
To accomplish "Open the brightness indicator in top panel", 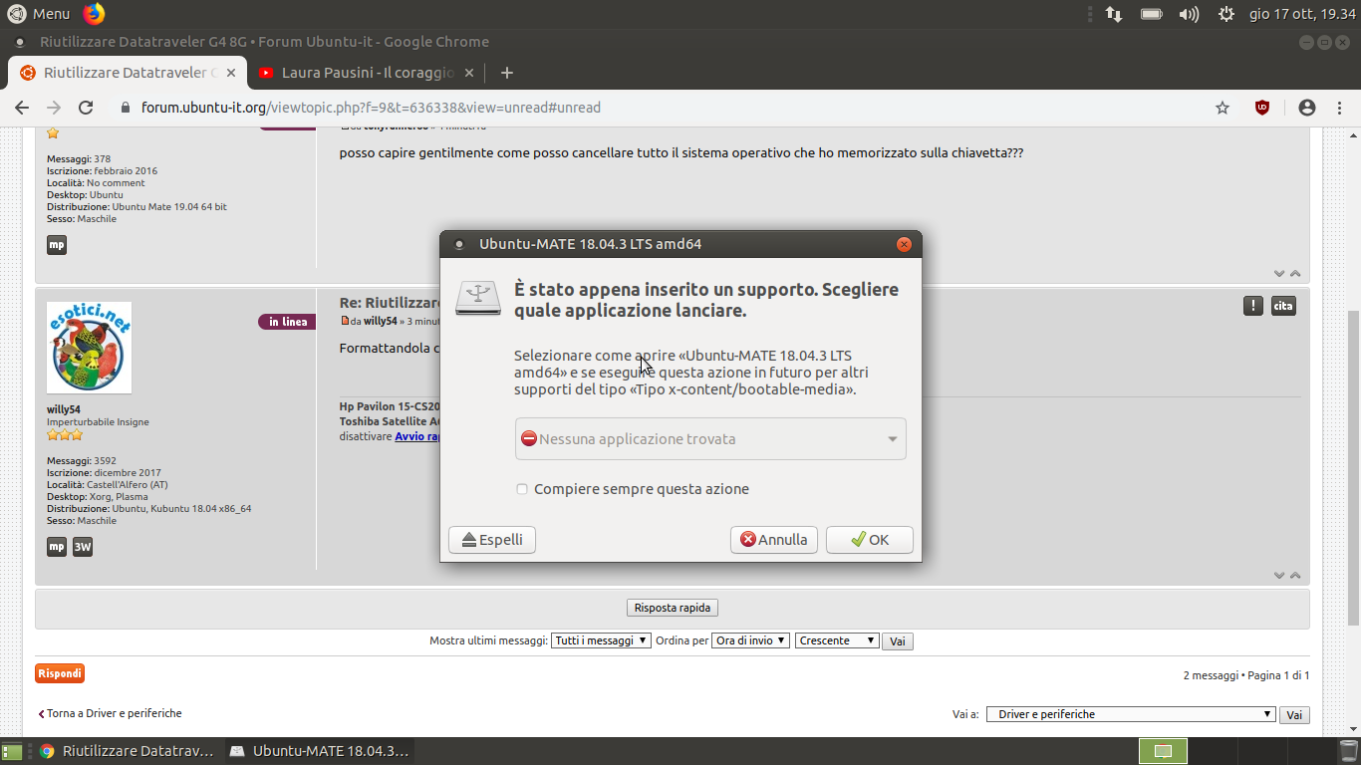I will point(1226,14).
